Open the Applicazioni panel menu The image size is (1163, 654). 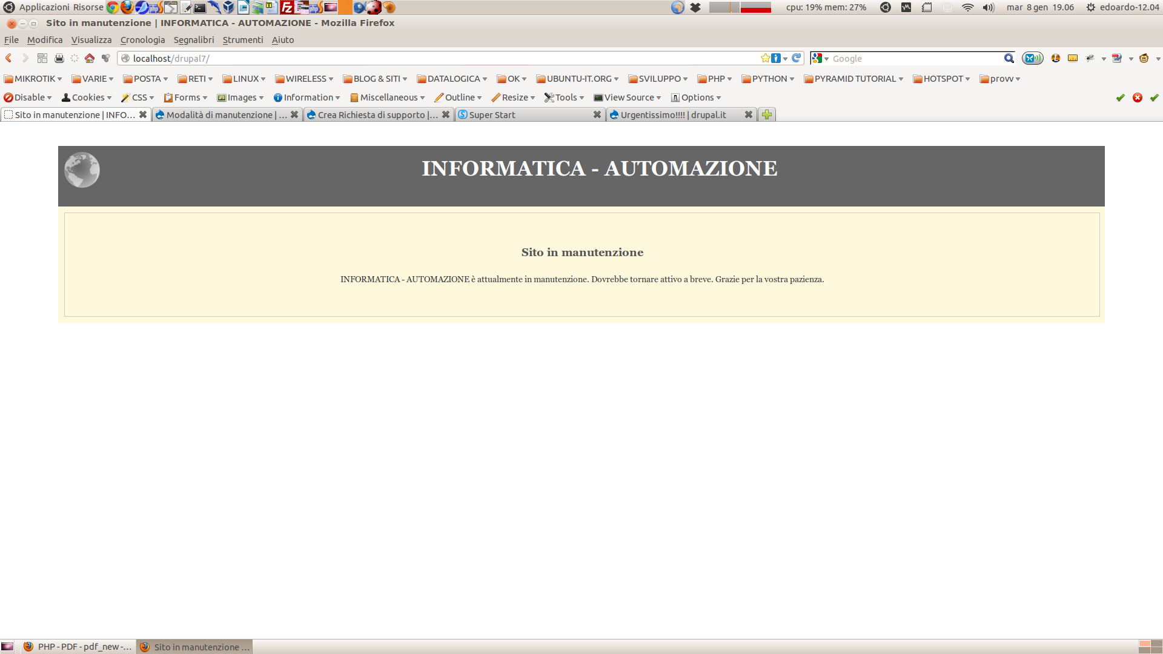pos(44,7)
